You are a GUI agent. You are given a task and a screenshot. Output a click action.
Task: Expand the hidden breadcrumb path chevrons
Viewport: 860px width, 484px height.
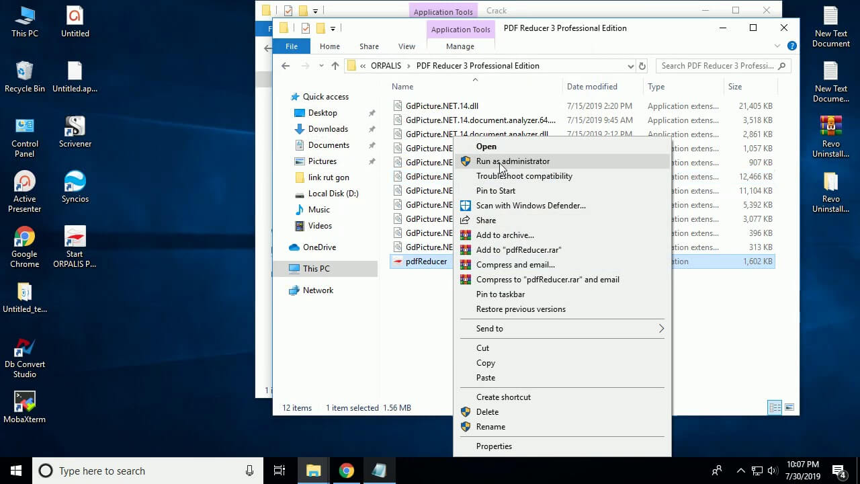click(363, 66)
